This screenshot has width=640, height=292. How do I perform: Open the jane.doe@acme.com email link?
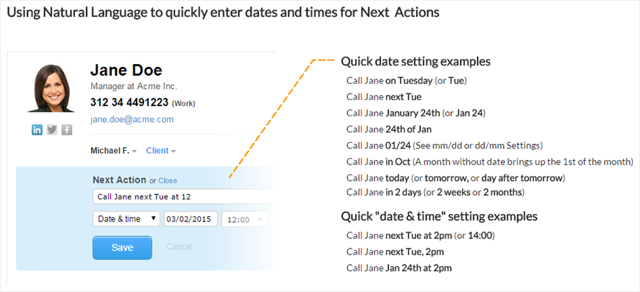pos(132,119)
